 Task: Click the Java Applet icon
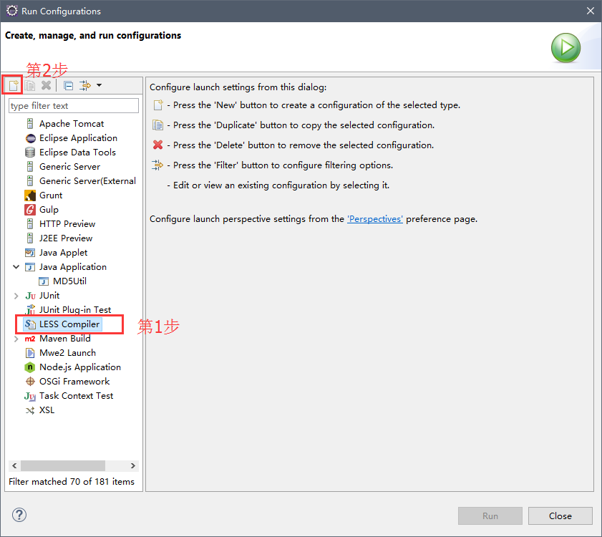[30, 252]
